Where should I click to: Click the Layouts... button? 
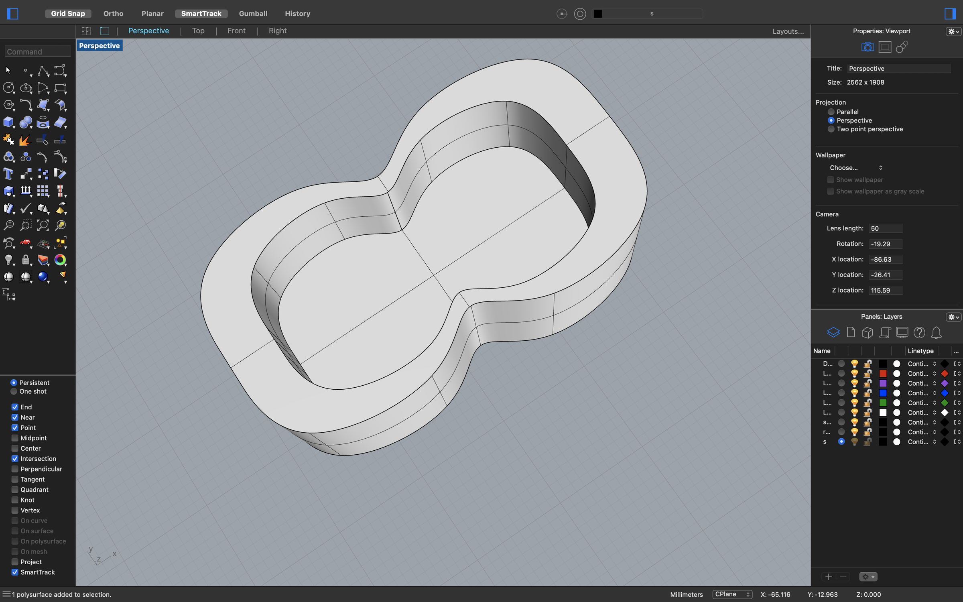coord(787,31)
